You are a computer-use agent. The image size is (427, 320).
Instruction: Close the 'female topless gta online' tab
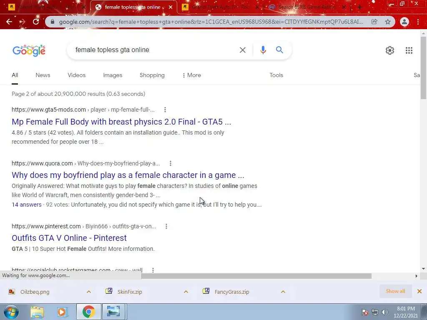tap(171, 7)
